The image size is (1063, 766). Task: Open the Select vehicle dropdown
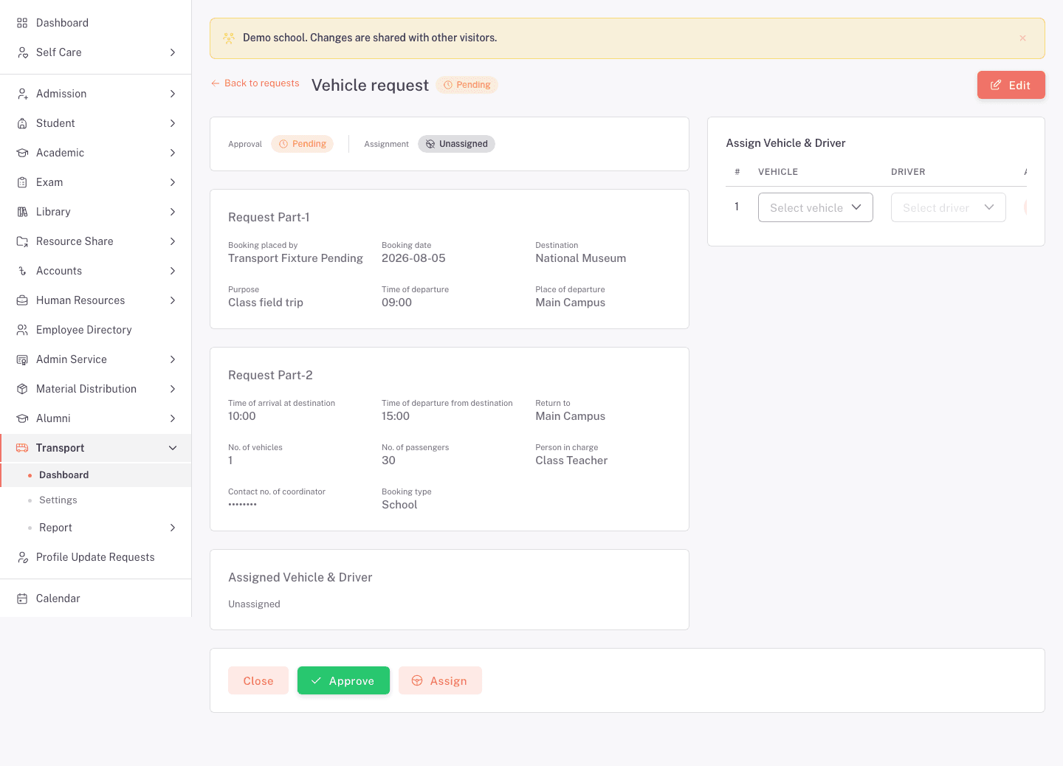click(x=816, y=207)
